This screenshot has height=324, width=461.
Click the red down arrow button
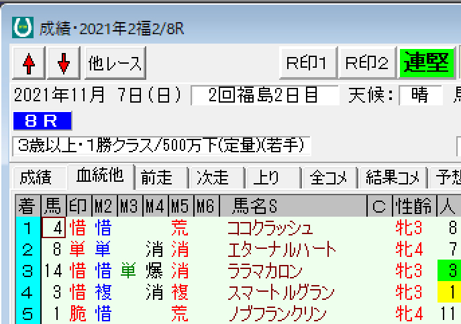[64, 63]
